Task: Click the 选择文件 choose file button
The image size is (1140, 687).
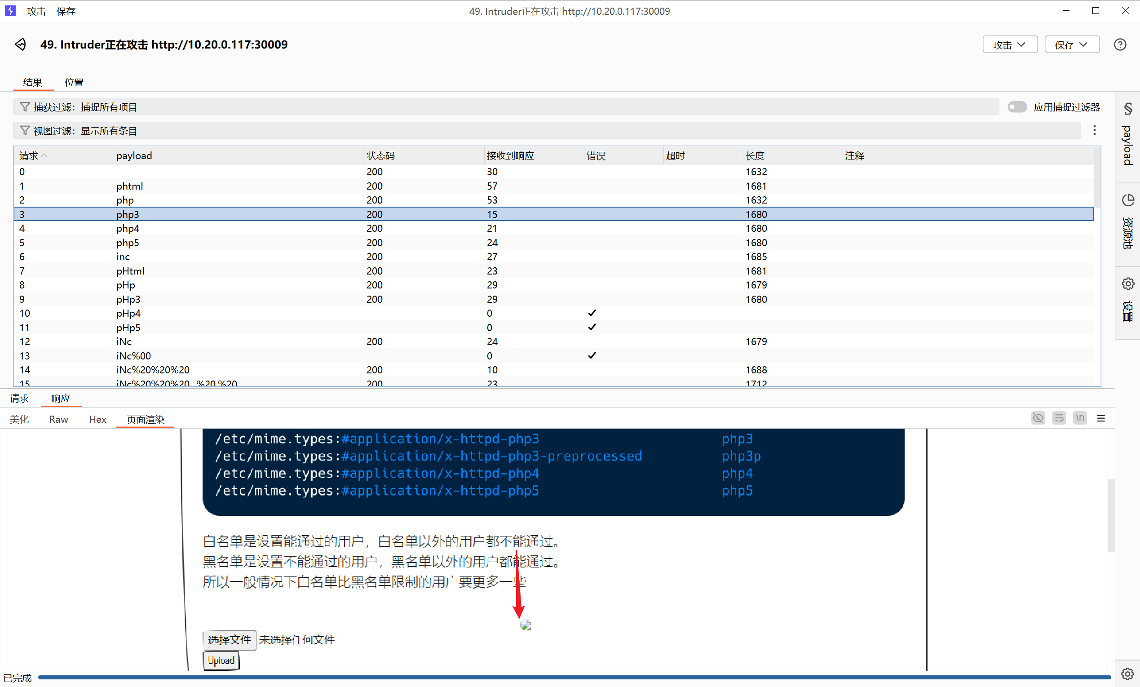Action: (229, 640)
